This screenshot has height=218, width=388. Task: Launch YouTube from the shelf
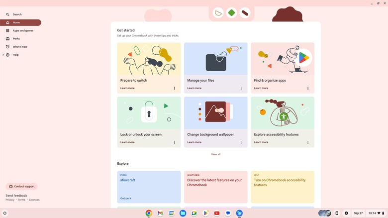pyautogui.click(x=217, y=213)
